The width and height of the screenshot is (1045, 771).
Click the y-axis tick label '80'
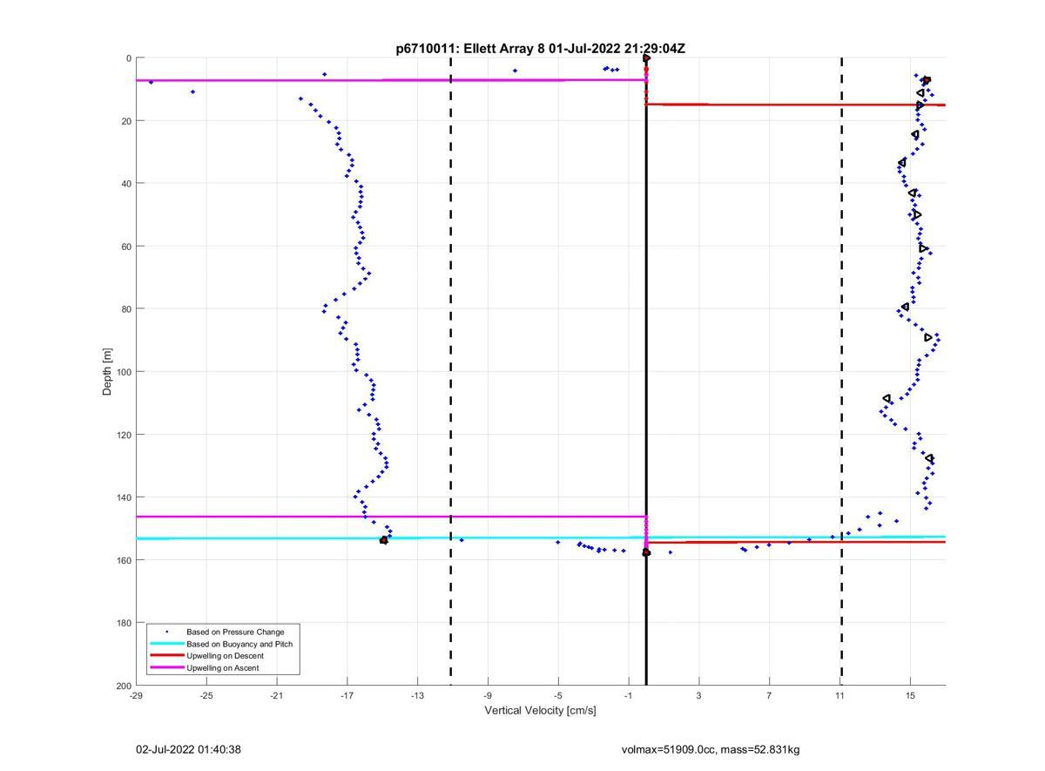point(126,309)
